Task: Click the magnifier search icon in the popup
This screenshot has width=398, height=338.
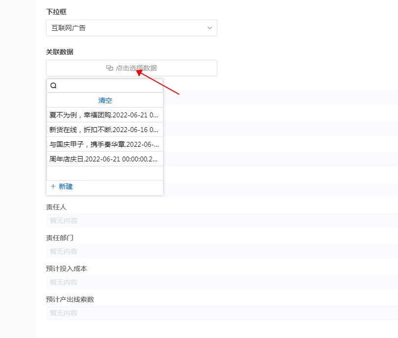Action: click(54, 86)
